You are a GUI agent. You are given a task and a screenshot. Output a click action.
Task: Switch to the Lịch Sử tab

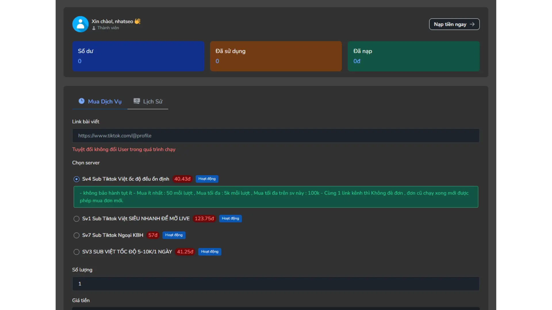coord(148,101)
